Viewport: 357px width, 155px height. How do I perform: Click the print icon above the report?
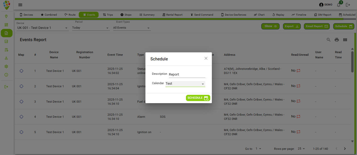(337, 40)
